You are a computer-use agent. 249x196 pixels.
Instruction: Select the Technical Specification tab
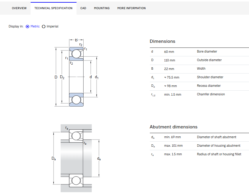[x=53, y=8]
